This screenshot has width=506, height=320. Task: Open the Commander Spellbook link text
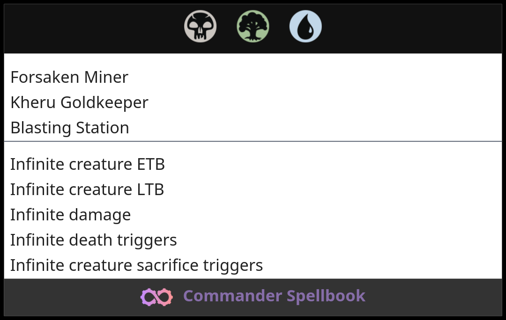pyautogui.click(x=274, y=296)
